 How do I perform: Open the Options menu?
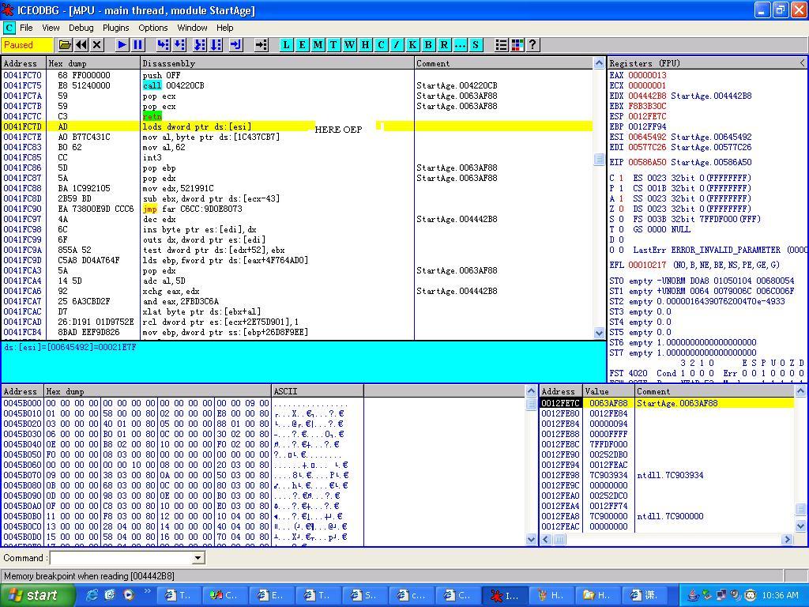point(152,28)
